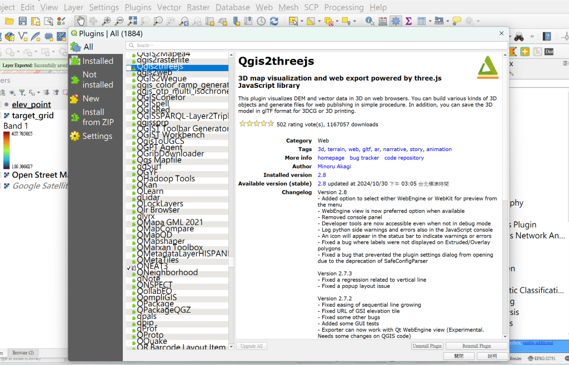Click the Minoru Akagi author link

(334, 167)
